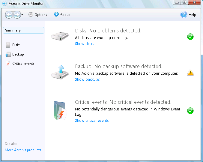
Task: Expand the navigation history dropdown arrow
Action: (x=22, y=15)
